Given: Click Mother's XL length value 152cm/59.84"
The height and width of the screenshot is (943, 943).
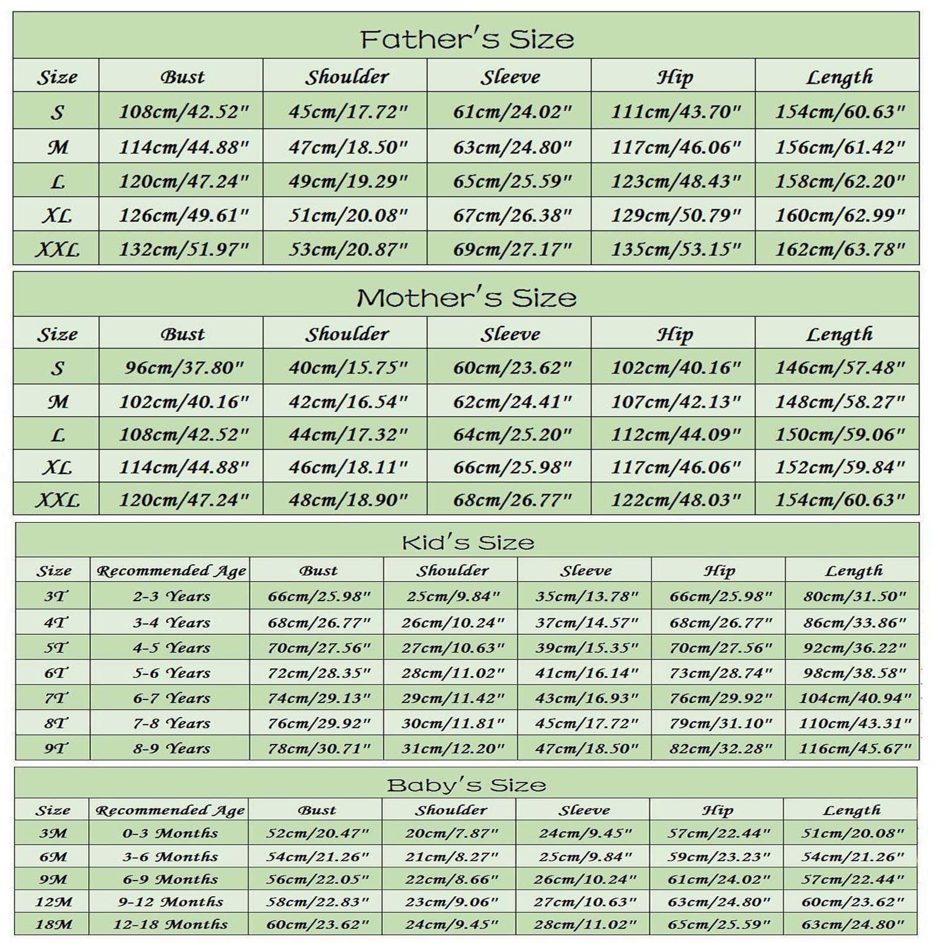Looking at the screenshot, I should tap(839, 467).
